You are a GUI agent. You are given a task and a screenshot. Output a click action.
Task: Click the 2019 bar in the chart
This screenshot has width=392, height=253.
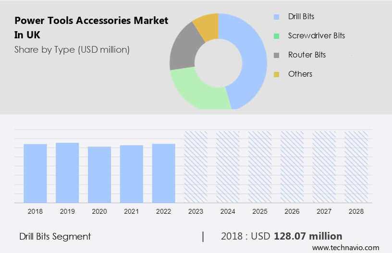[67, 172]
